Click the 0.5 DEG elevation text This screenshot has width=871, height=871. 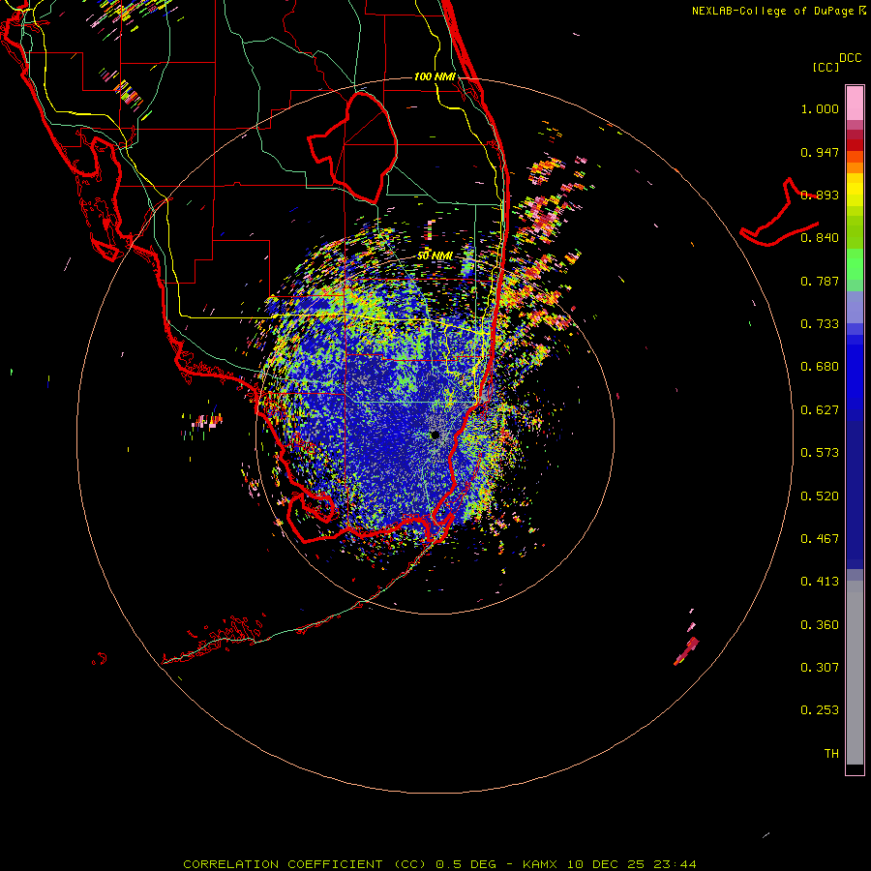466,864
